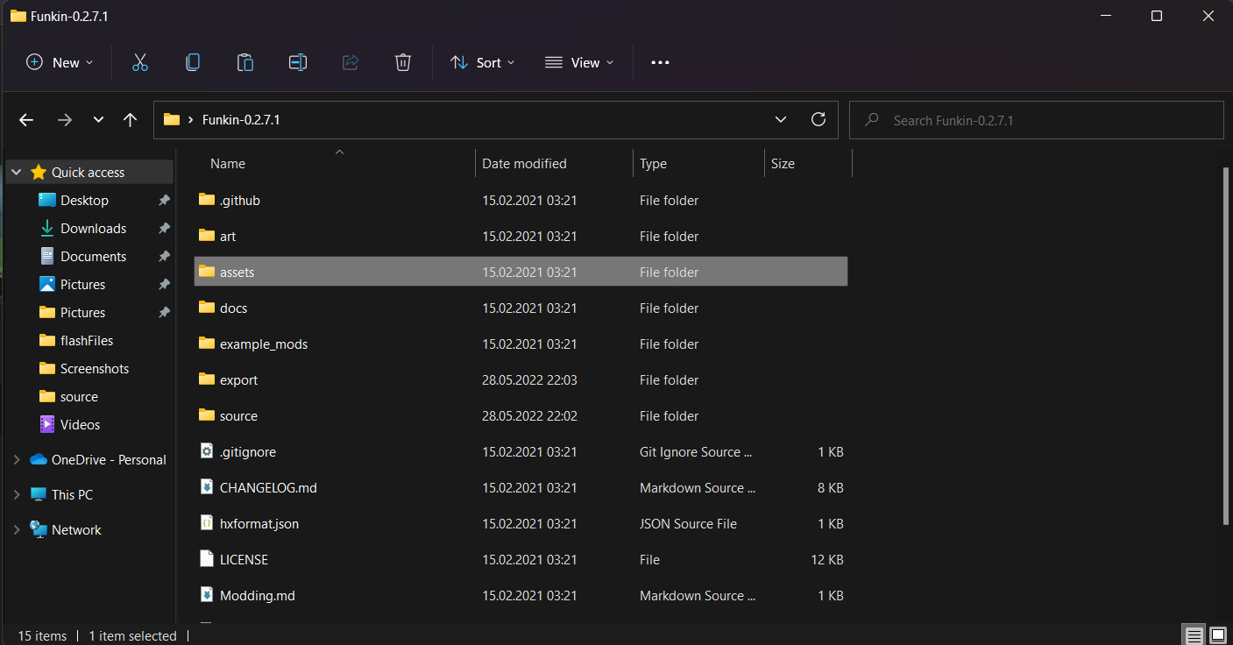Click the Copy icon in toolbar
1233x645 pixels.
click(x=193, y=62)
